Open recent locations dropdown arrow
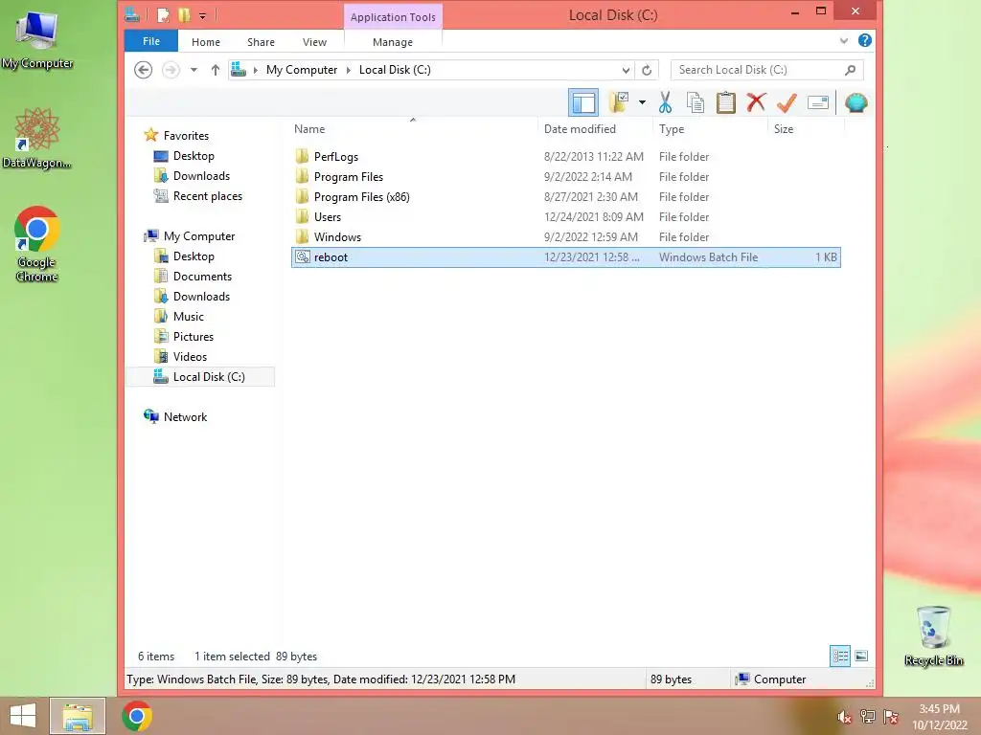981x735 pixels. click(194, 69)
